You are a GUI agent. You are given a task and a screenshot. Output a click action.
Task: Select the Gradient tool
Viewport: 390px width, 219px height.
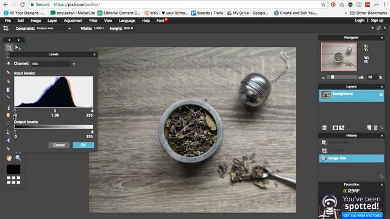coord(8,89)
